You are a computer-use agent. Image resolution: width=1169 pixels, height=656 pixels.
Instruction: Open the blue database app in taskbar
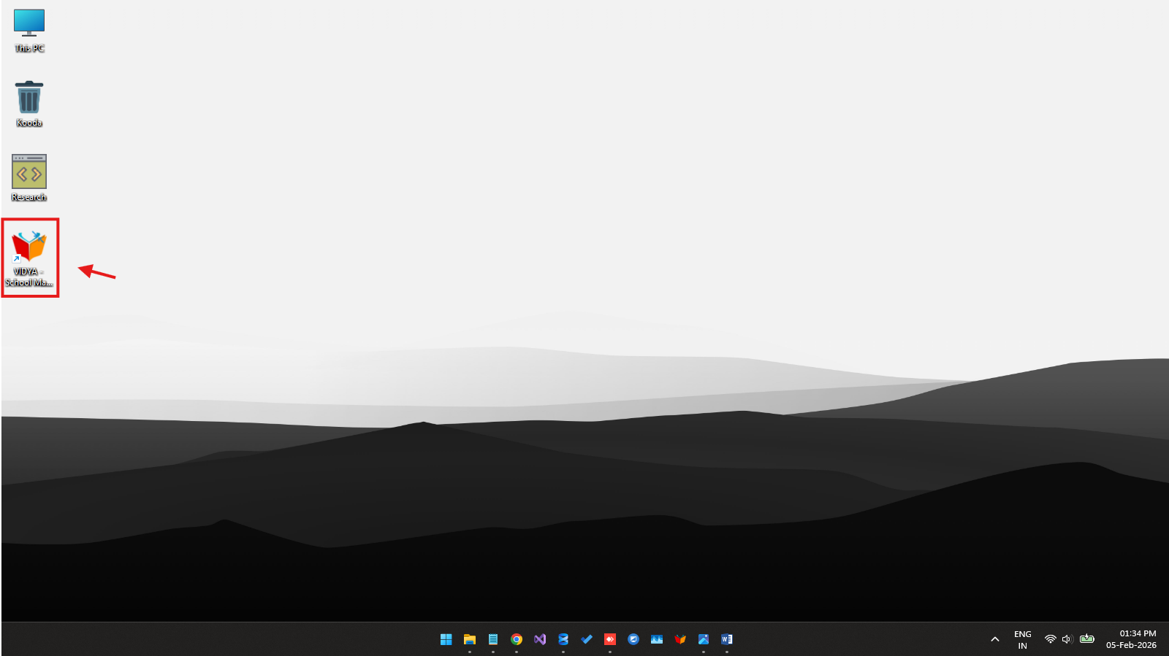[x=563, y=639]
